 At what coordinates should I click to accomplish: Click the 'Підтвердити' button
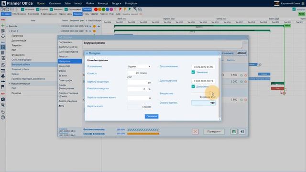(x=214, y=131)
